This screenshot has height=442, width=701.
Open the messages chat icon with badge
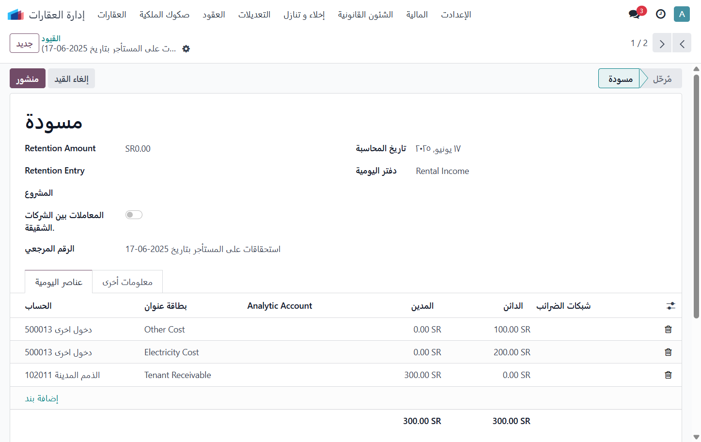pyautogui.click(x=635, y=14)
